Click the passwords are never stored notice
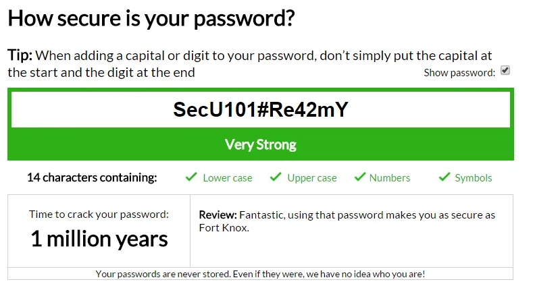 [260, 274]
